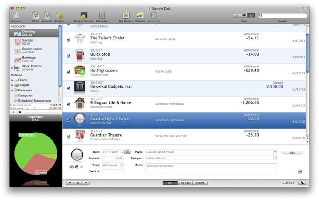
Task: Click the split transaction button in the bottom bar
Action: [78, 183]
